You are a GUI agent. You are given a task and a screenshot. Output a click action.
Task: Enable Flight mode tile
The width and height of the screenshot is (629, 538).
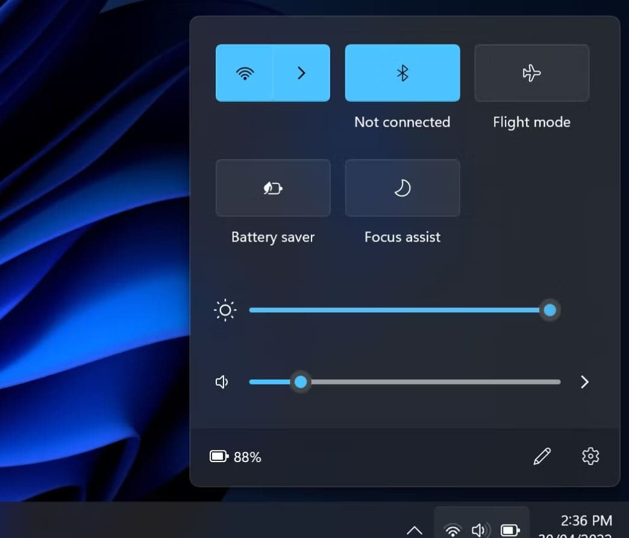[x=531, y=73]
